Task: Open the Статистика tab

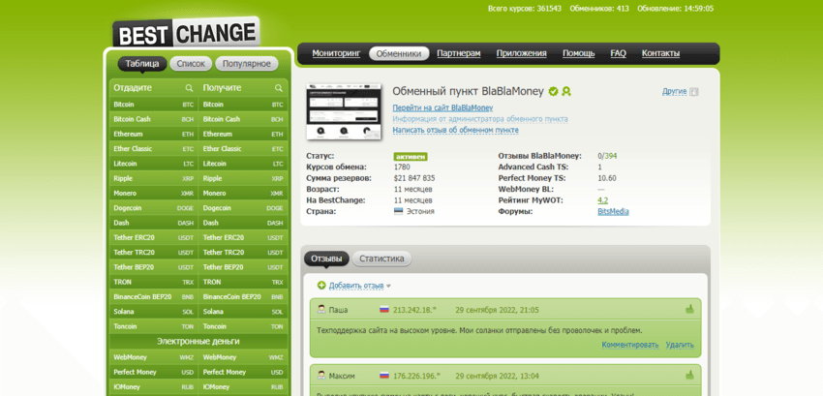Action: pyautogui.click(x=381, y=259)
